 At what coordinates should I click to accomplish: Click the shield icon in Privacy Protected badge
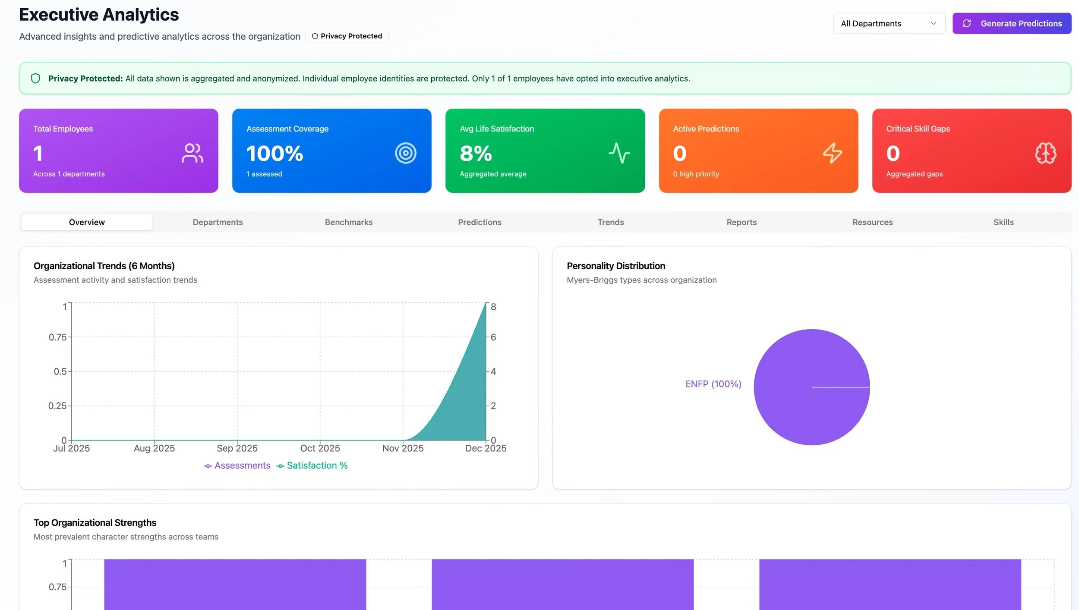[315, 36]
